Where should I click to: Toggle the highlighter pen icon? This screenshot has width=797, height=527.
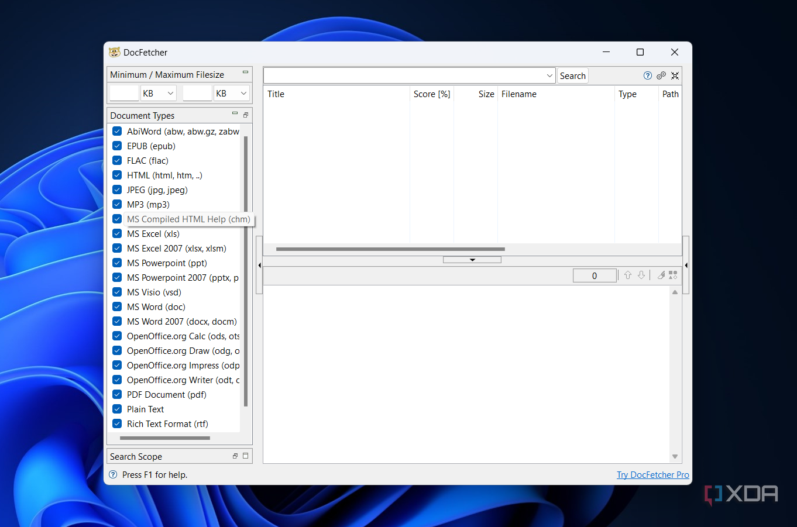(x=661, y=275)
